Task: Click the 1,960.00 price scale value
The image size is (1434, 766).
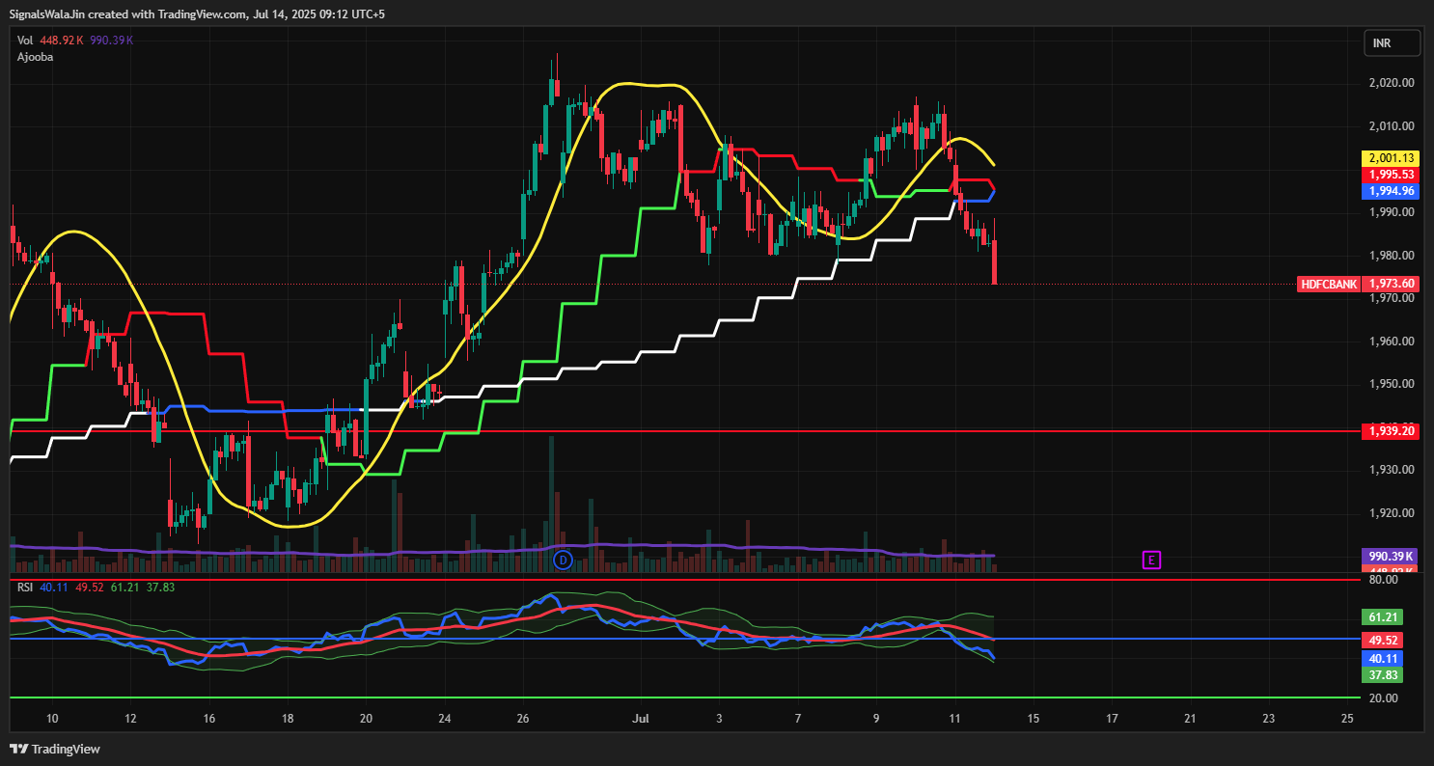Action: 1392,342
